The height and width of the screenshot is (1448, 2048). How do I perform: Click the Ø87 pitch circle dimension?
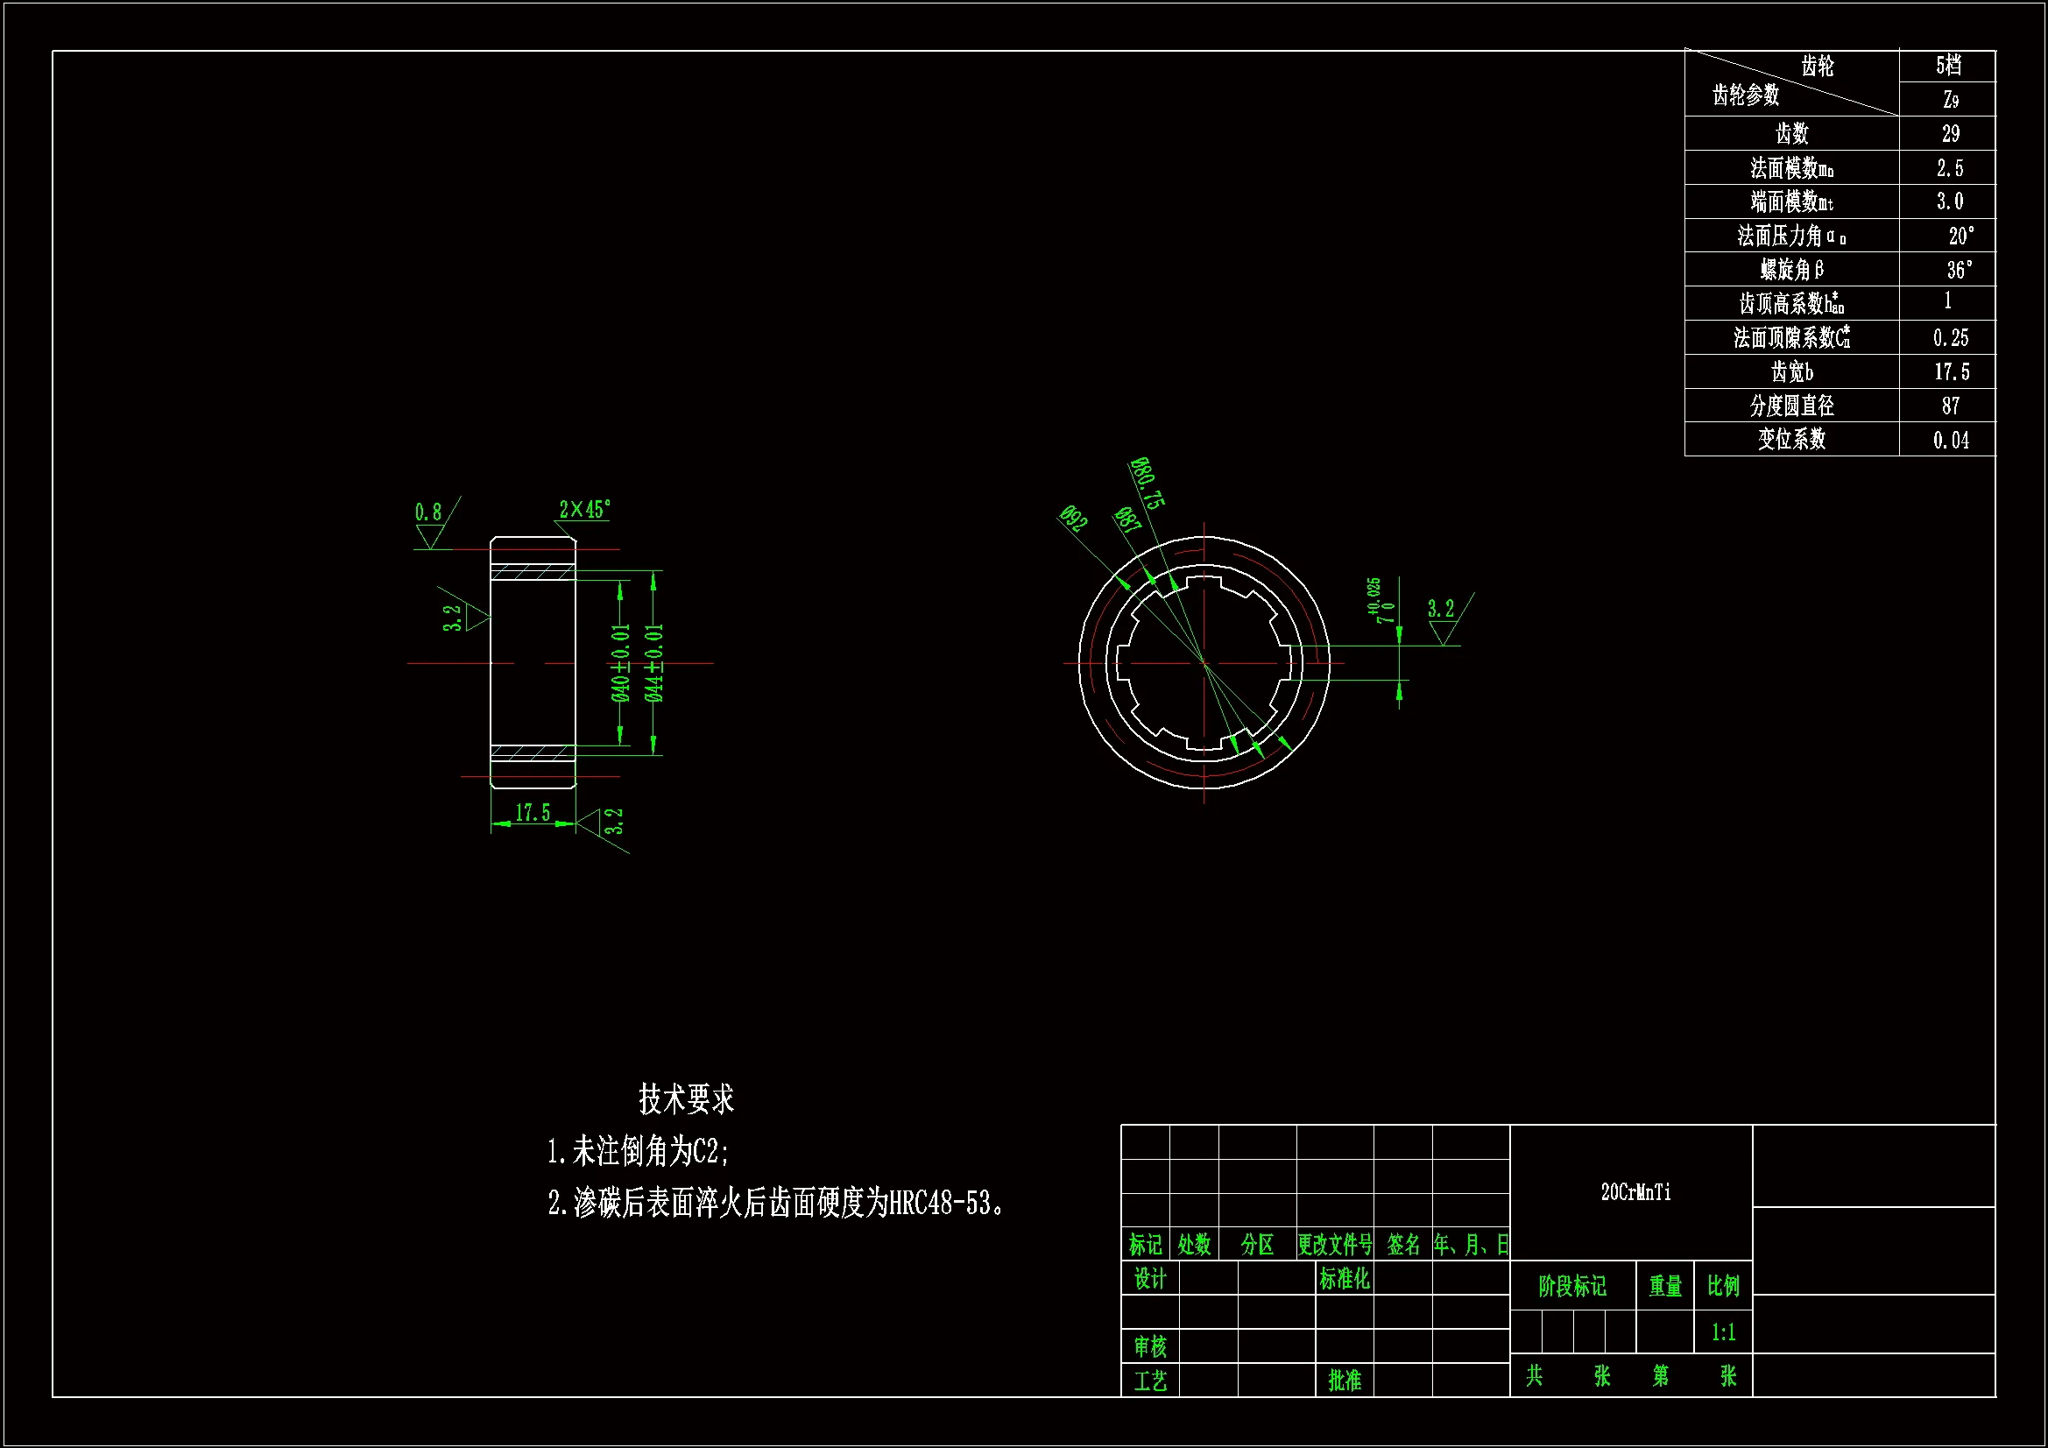[1127, 519]
